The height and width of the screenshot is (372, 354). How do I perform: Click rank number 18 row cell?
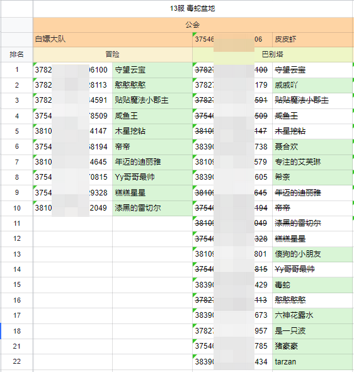(16, 331)
